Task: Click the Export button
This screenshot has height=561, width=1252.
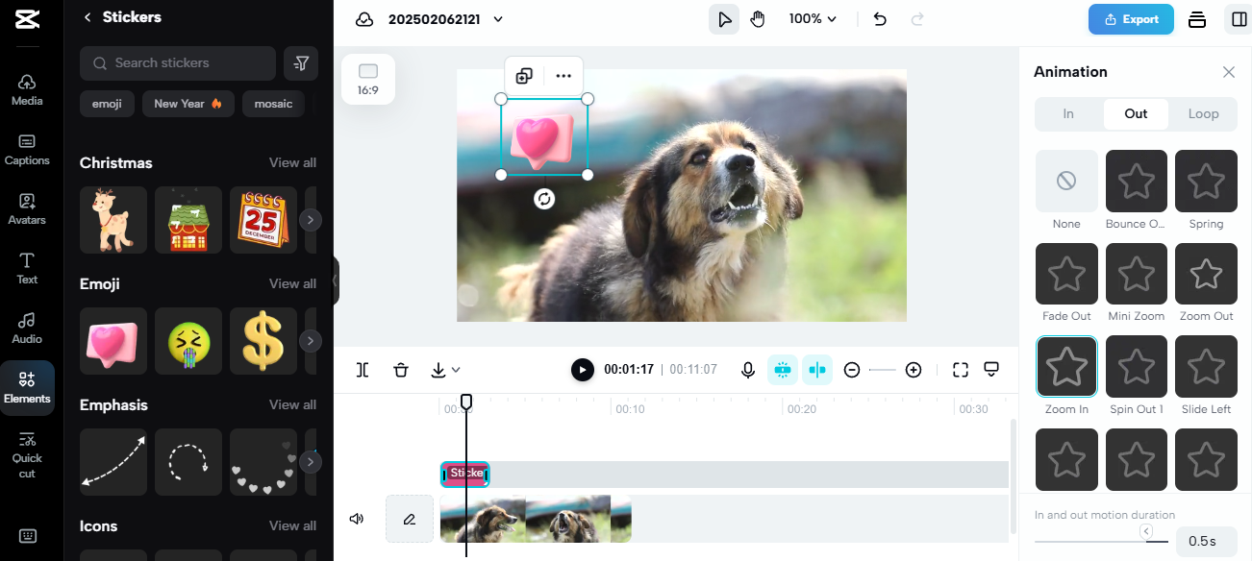Action: tap(1131, 19)
